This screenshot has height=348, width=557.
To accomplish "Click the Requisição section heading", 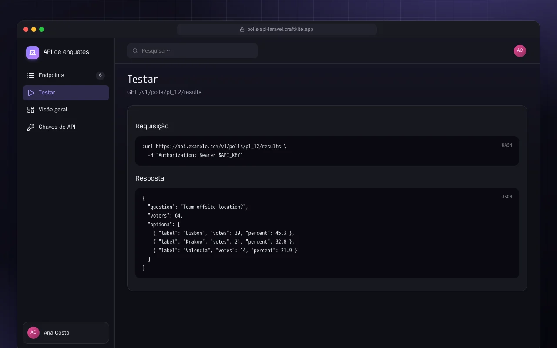I will (152, 126).
